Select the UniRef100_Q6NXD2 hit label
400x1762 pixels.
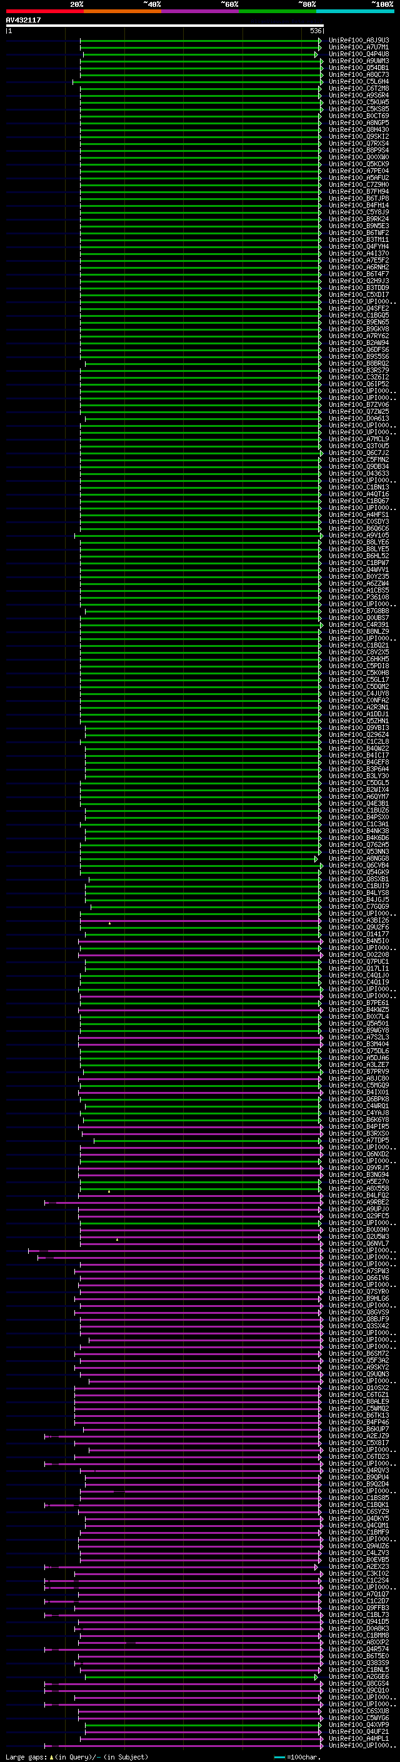coord(359,1154)
